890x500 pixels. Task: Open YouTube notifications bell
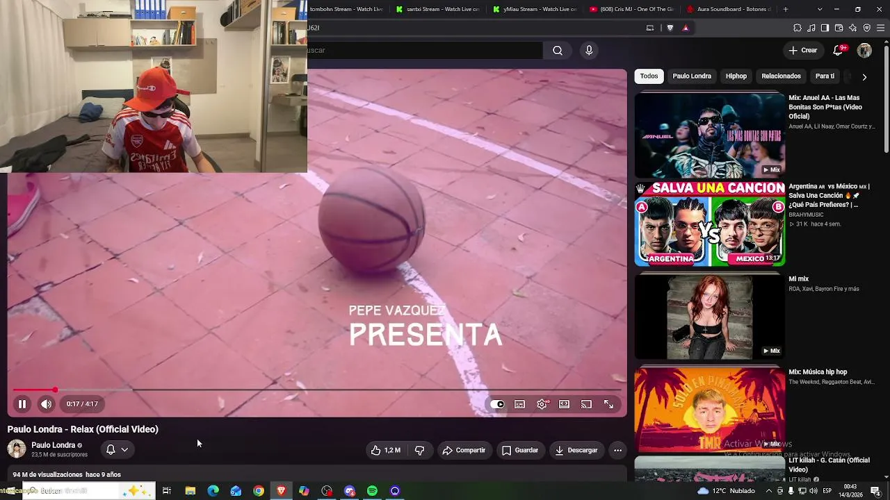[839, 50]
